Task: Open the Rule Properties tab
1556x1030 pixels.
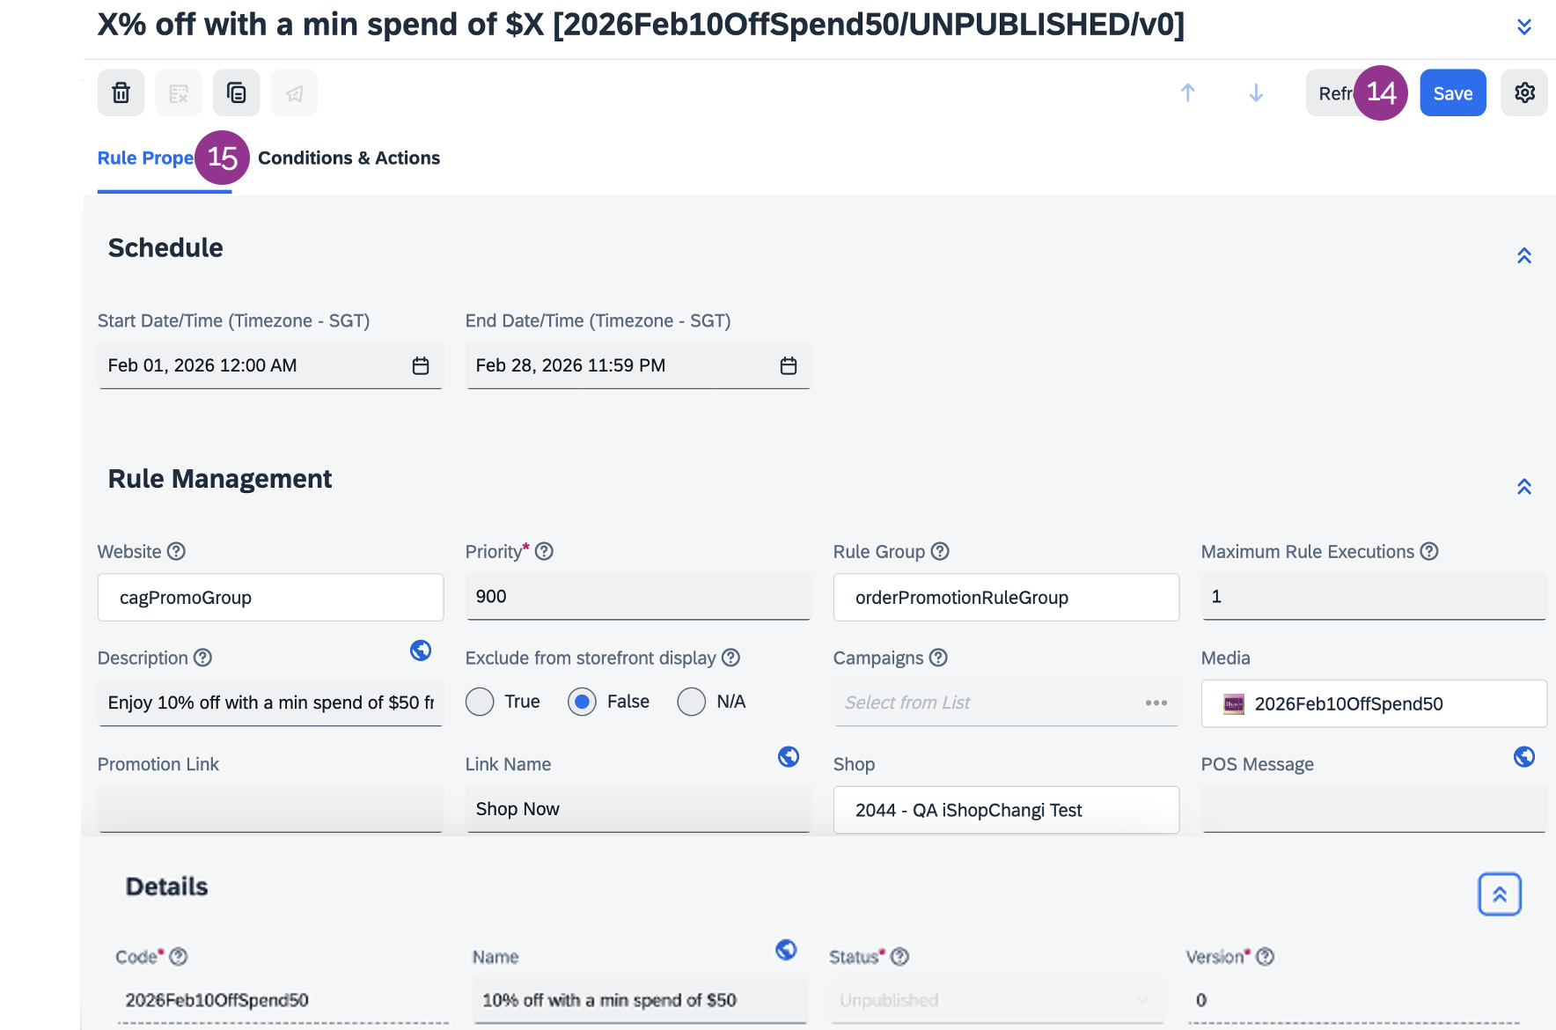Action: pyautogui.click(x=145, y=158)
